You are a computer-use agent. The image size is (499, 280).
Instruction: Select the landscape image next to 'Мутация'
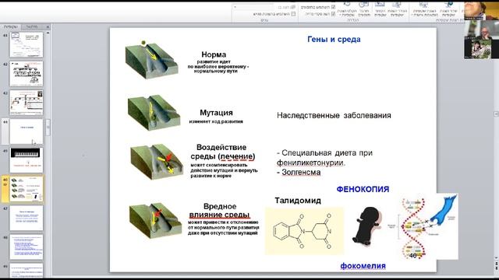coord(154,112)
